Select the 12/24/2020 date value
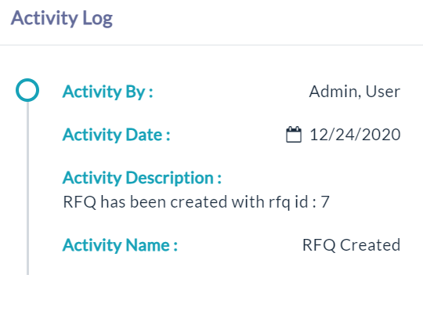 pos(355,135)
